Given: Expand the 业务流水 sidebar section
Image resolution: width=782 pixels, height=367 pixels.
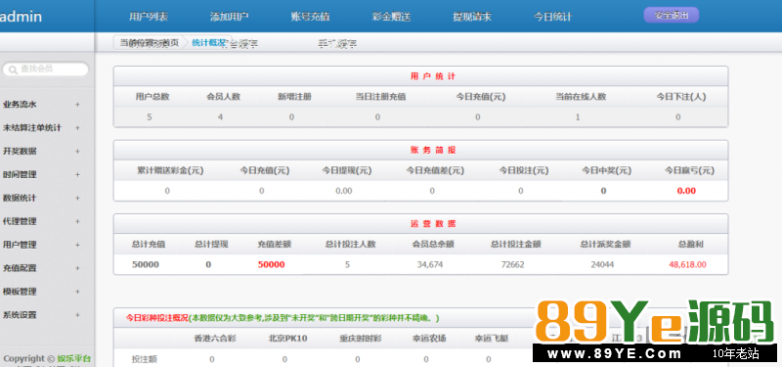Looking at the screenshot, I should [77, 105].
